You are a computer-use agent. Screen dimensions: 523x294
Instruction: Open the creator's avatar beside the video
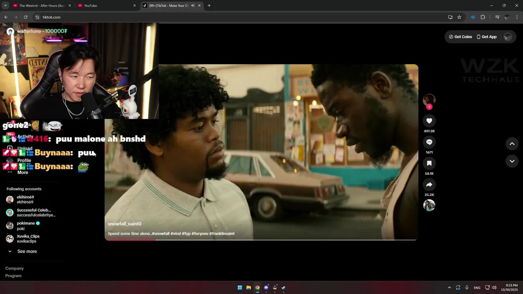click(429, 100)
